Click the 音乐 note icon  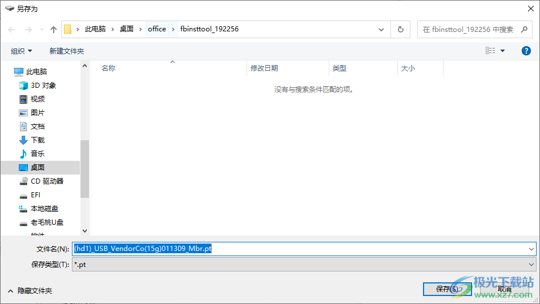coord(23,153)
